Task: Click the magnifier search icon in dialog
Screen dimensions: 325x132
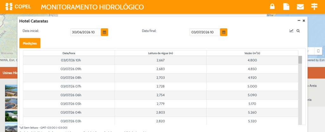Action: tap(298, 31)
